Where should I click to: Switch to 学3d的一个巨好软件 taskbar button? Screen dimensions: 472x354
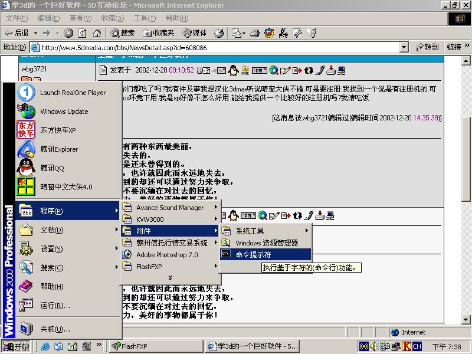[253, 346]
